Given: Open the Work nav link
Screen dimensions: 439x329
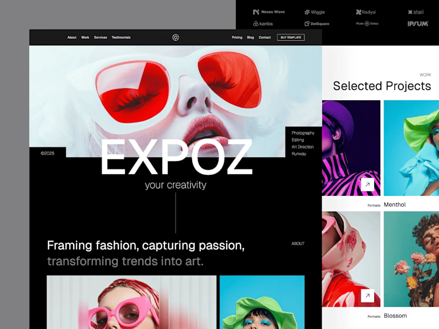Looking at the screenshot, I should pos(85,37).
